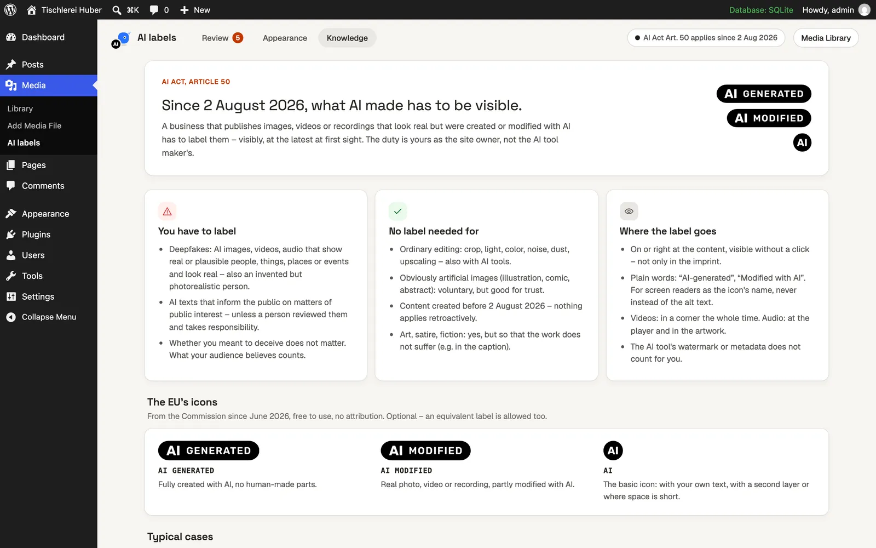Screen dimensions: 876x548
Task: Select AI labels submenu item
Action: [x=24, y=142]
